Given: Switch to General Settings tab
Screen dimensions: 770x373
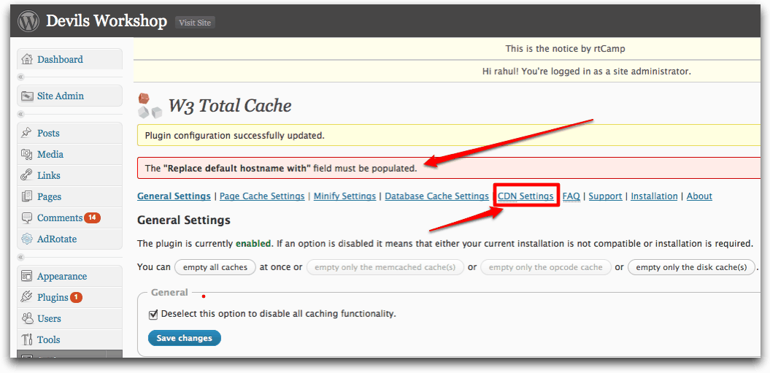Looking at the screenshot, I should pos(174,196).
